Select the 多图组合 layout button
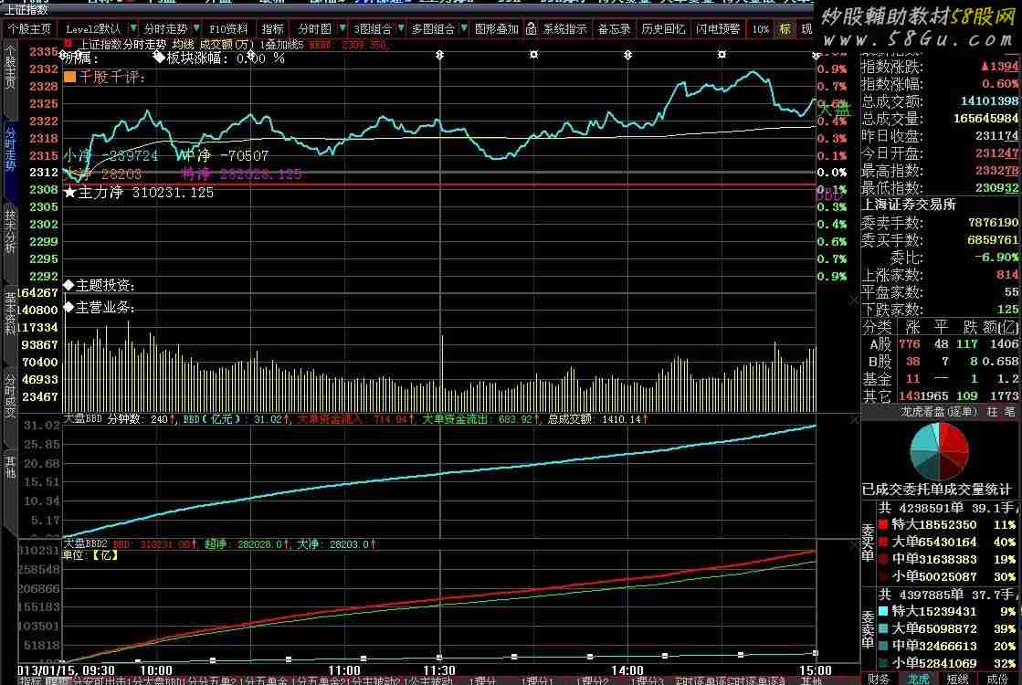The image size is (1022, 685). (433, 29)
